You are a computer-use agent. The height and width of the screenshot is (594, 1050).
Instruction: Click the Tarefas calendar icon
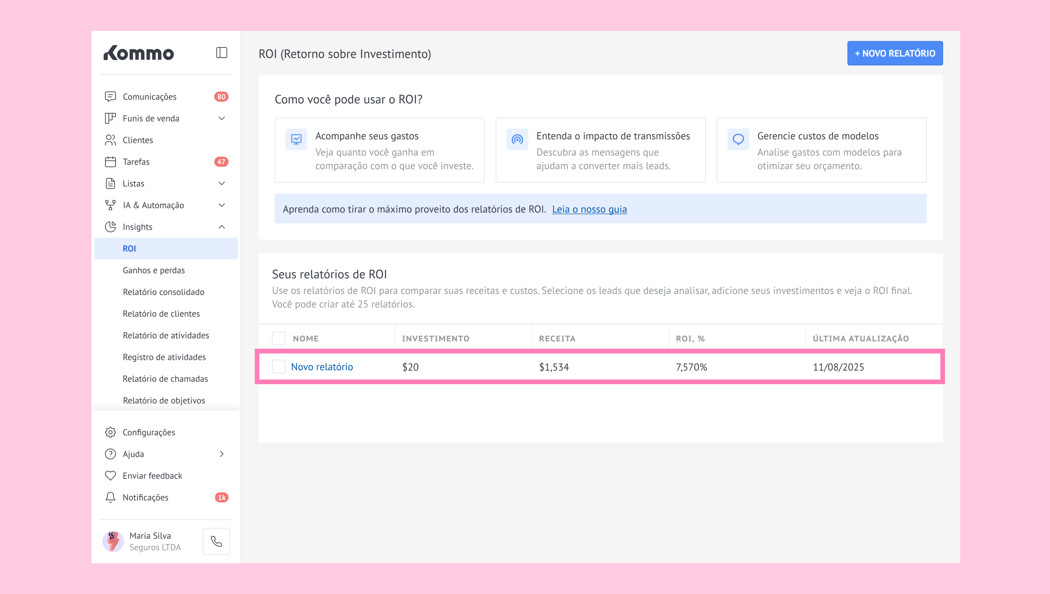point(110,162)
